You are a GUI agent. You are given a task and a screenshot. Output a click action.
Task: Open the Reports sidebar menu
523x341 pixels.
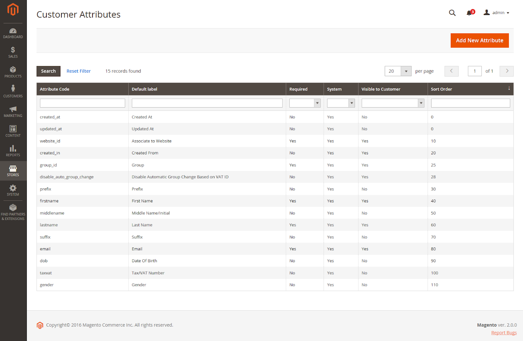pyautogui.click(x=13, y=151)
